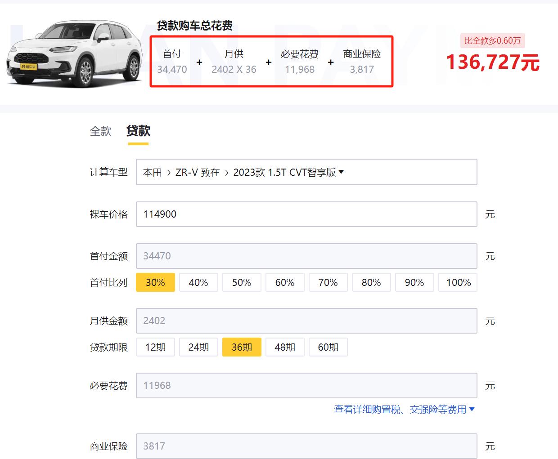Viewport: 558px width, 459px height.
Task: Click the 裸车价格 price input field
Action: pyautogui.click(x=306, y=214)
